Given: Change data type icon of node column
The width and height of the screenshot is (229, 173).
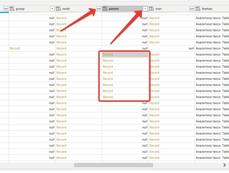Looking at the screenshot, I should click(58, 9).
